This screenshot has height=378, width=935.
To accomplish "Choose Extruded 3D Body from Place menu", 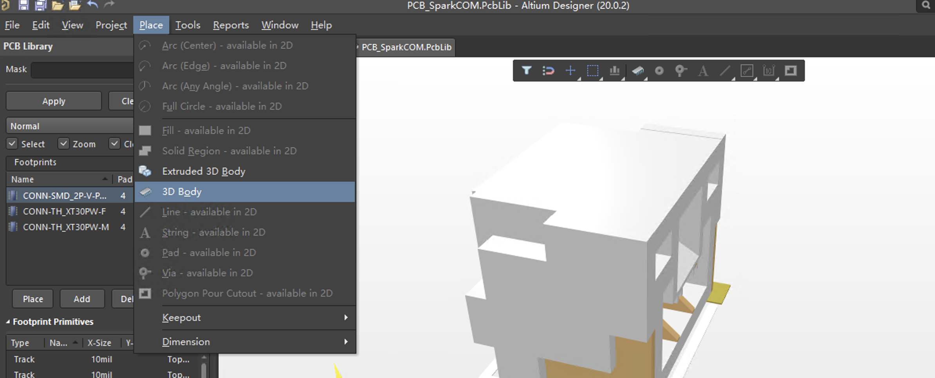I will [x=245, y=171].
